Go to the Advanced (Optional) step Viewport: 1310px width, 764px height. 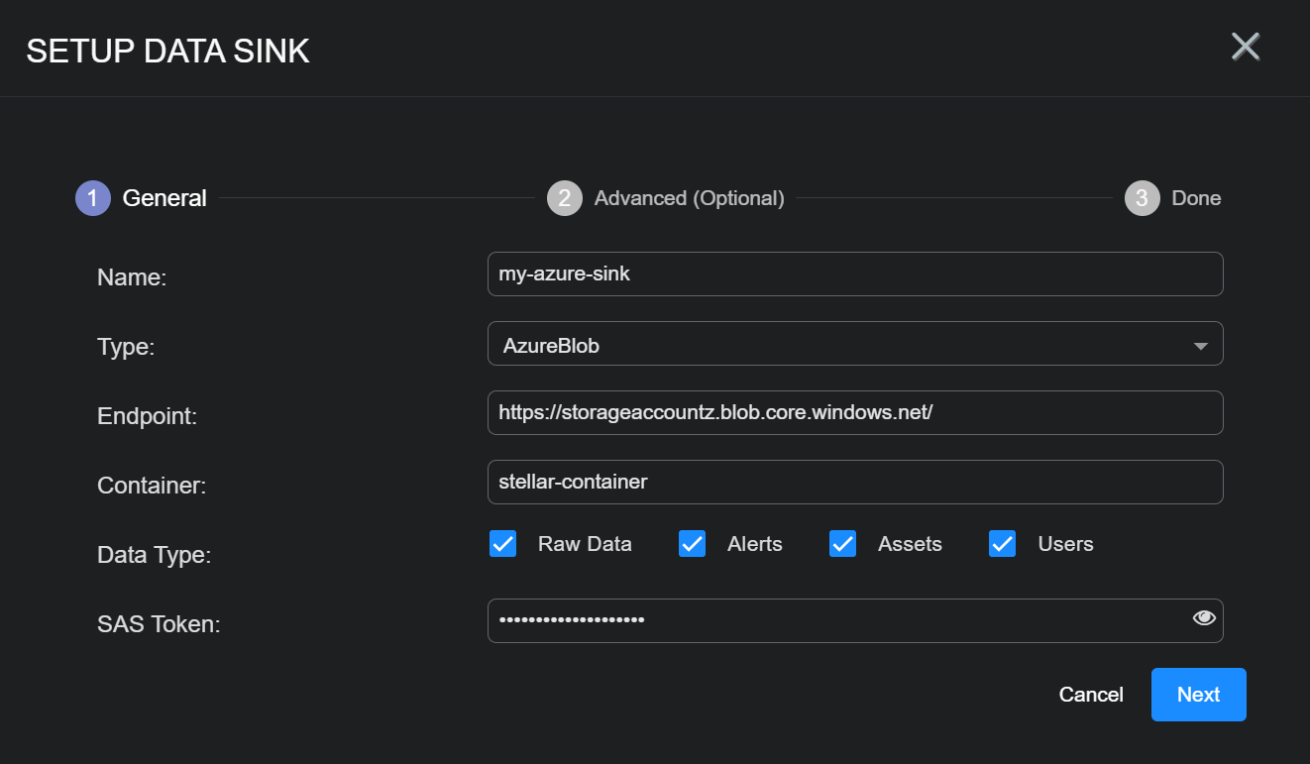tap(689, 198)
